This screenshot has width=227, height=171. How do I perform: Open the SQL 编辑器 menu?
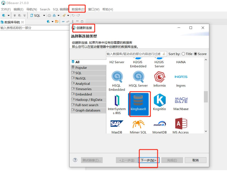(x=61, y=9)
